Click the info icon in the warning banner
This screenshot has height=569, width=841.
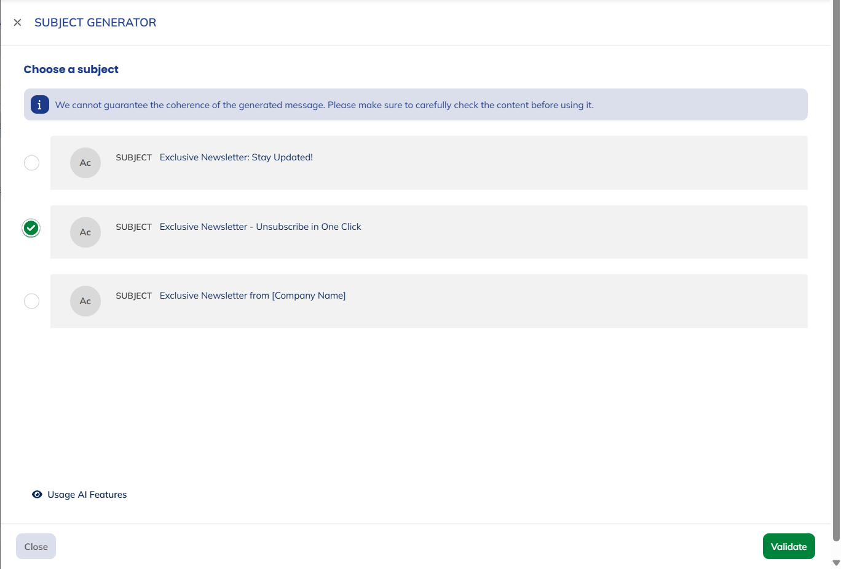point(39,104)
